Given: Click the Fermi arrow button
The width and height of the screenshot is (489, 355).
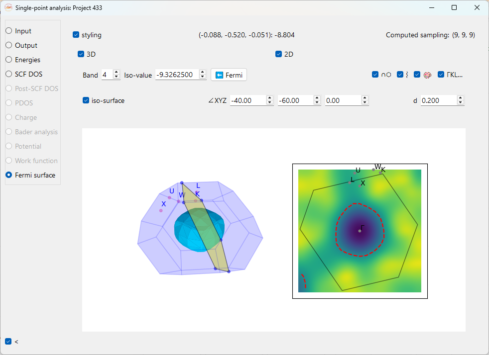Looking at the screenshot, I should pos(229,75).
